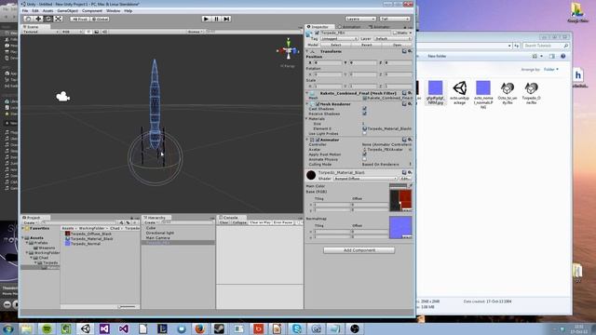Screen dimensions: 596x335
Task: Toggle the Animate Physics checkbox
Action: [364, 159]
